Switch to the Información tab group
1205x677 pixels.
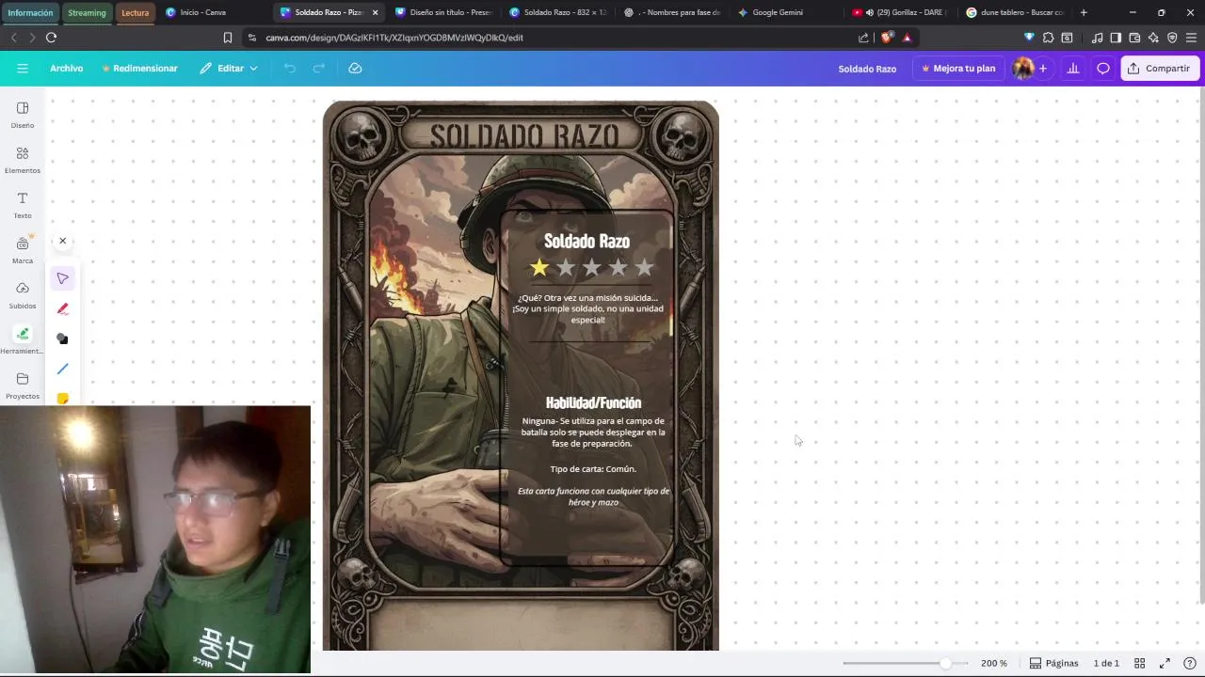tap(30, 12)
